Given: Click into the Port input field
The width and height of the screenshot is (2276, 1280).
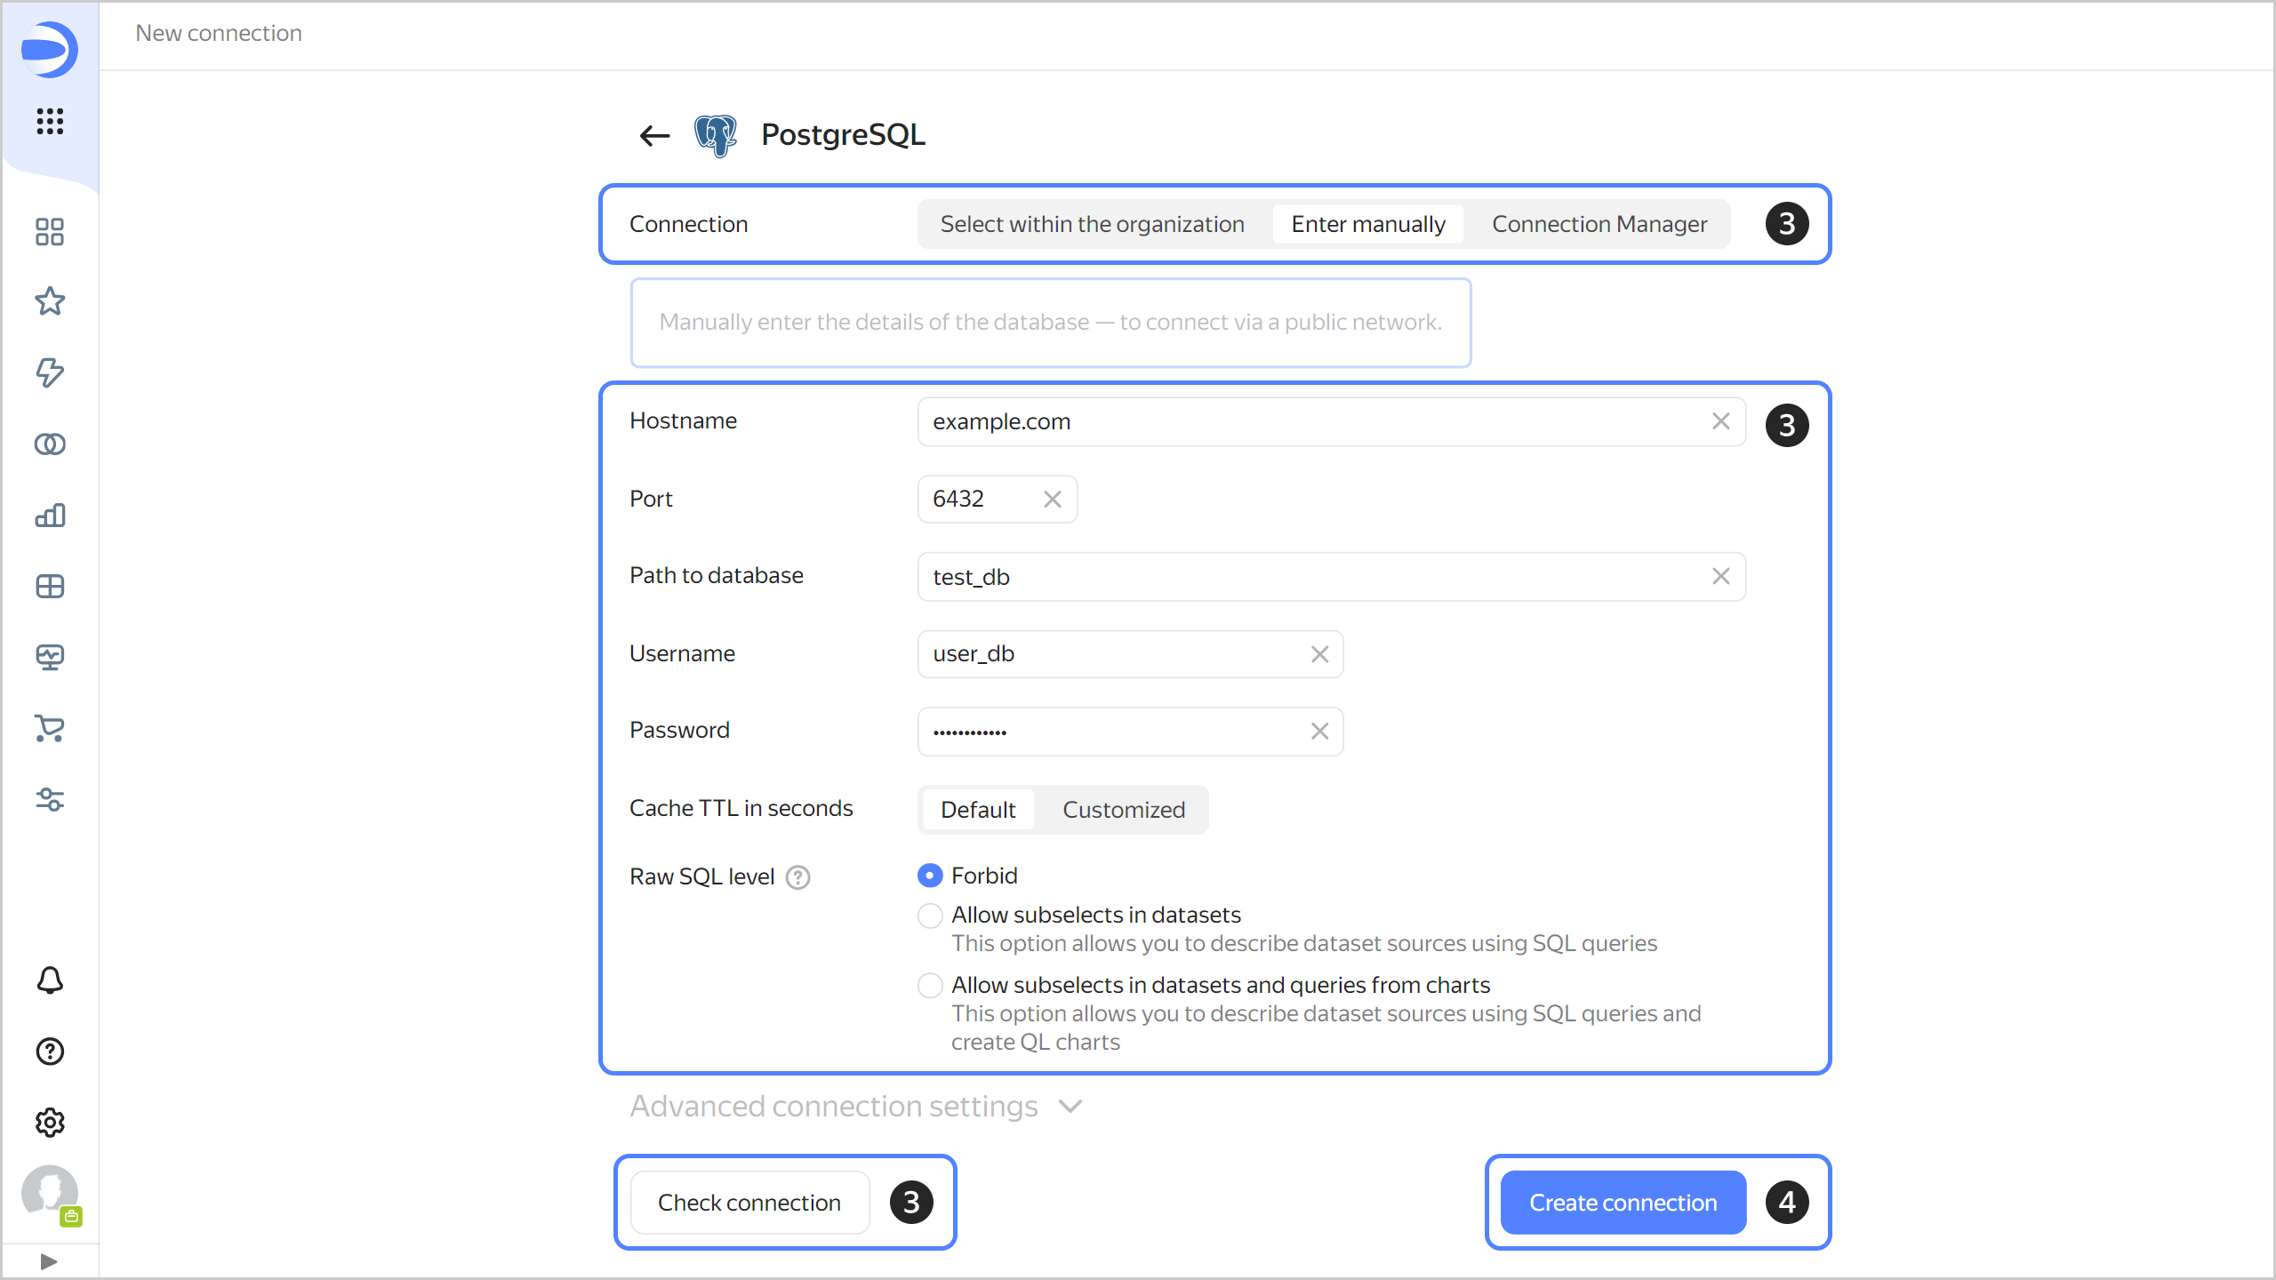Looking at the screenshot, I should (978, 499).
